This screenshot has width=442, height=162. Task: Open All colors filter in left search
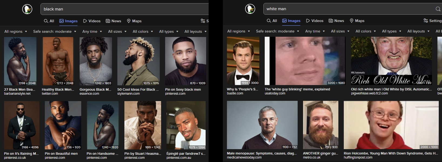pyautogui.click(x=143, y=31)
